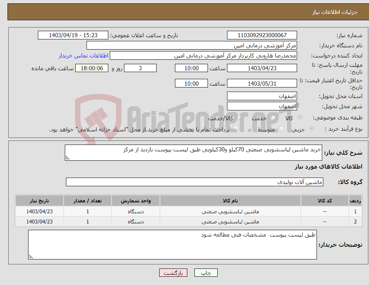Select the treasury documents payment radio option
The image size is (369, 285).
pyautogui.click(x=236, y=128)
